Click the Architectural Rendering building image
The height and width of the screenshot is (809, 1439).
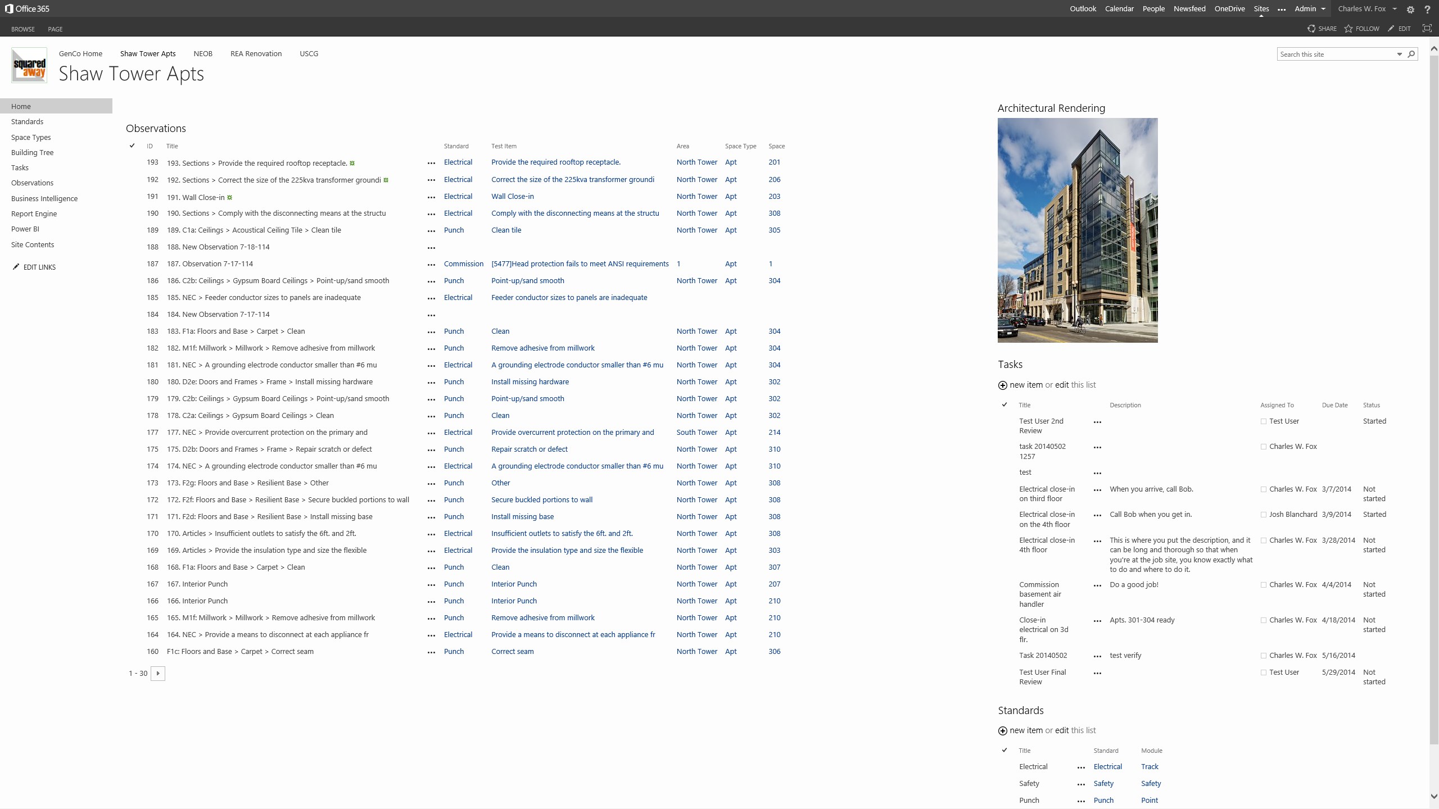[x=1078, y=230]
